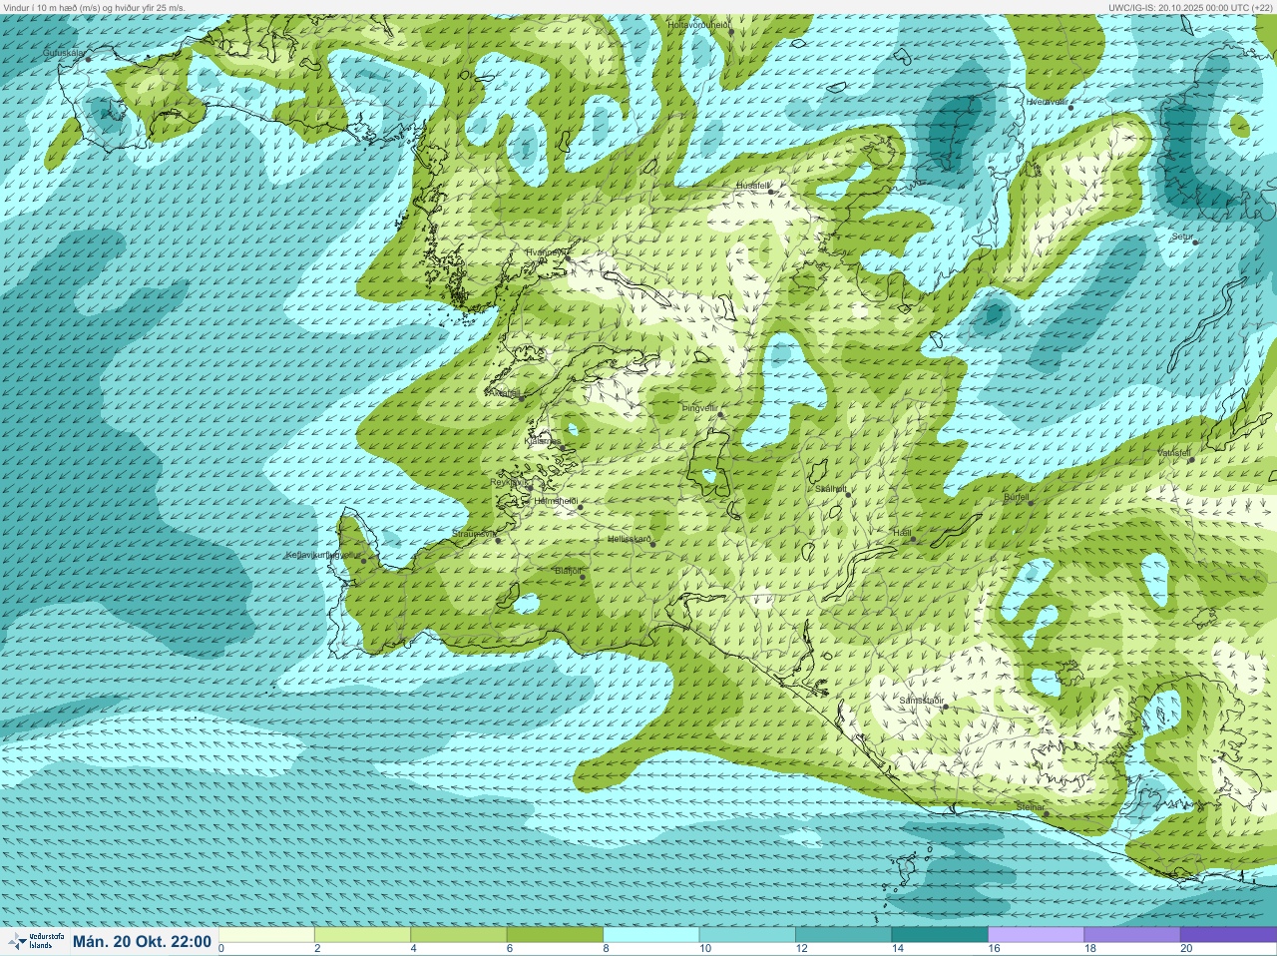The image size is (1277, 956).
Task: Click the Sámsstaðir station label
Action: tap(921, 701)
